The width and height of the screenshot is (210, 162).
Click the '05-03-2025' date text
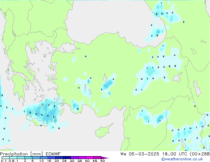coord(144,154)
